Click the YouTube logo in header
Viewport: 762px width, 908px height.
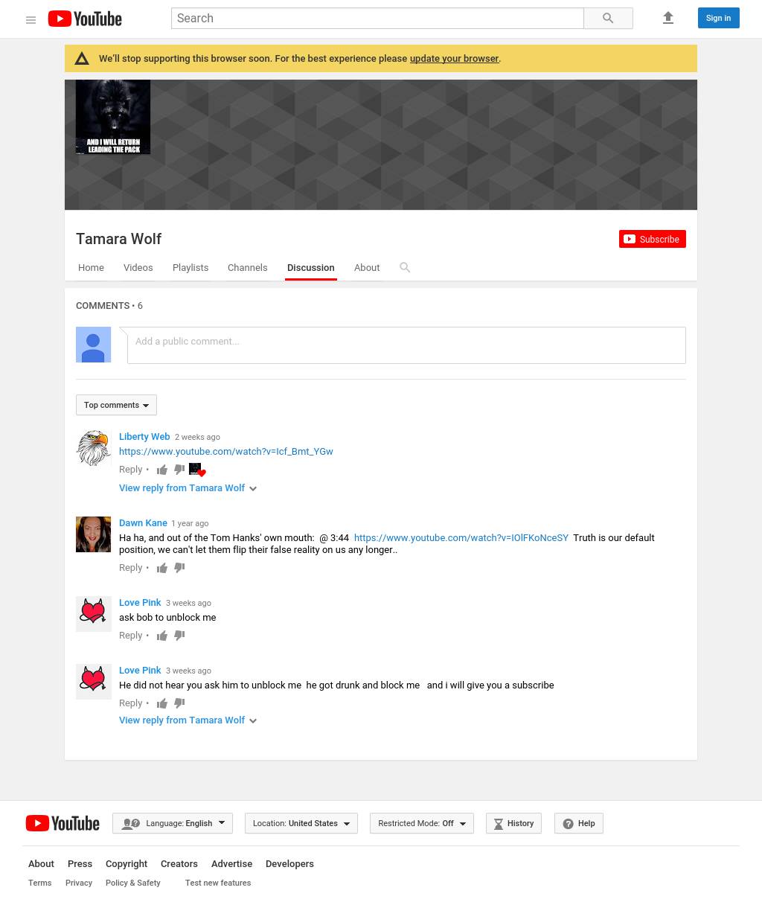(x=85, y=19)
